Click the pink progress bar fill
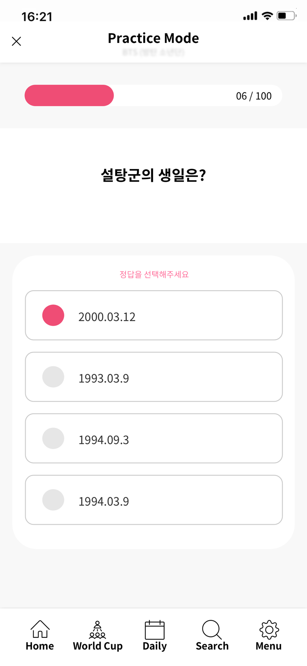Image resolution: width=307 pixels, height=666 pixels. [x=69, y=96]
